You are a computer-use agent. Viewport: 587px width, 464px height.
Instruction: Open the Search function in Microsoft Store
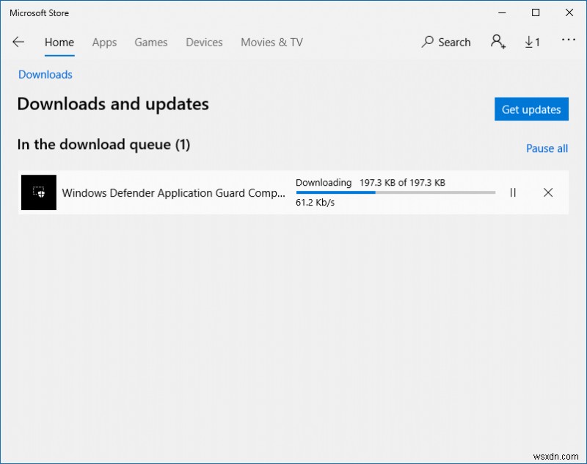click(446, 42)
